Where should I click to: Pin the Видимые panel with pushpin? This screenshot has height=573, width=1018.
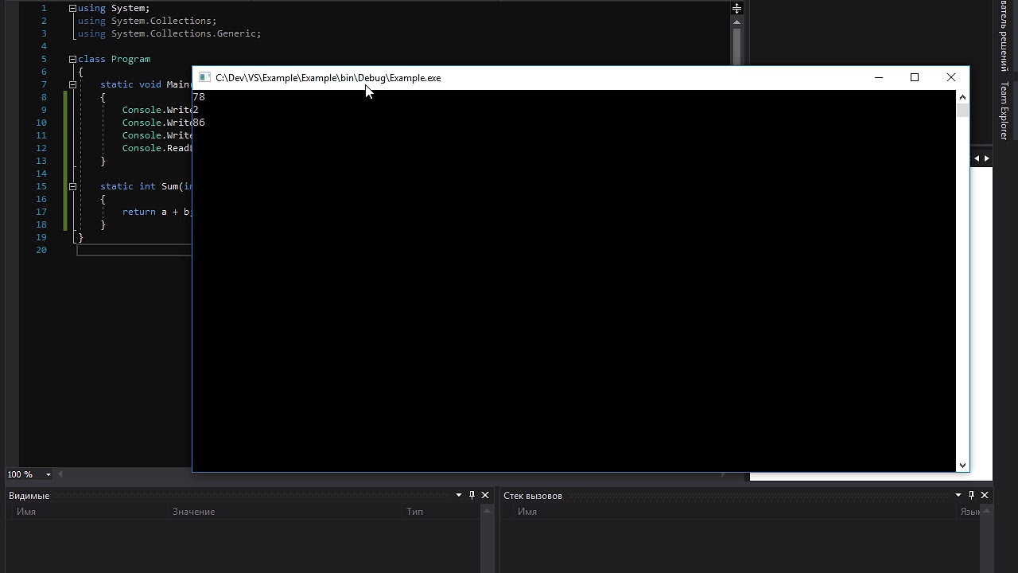(x=472, y=495)
